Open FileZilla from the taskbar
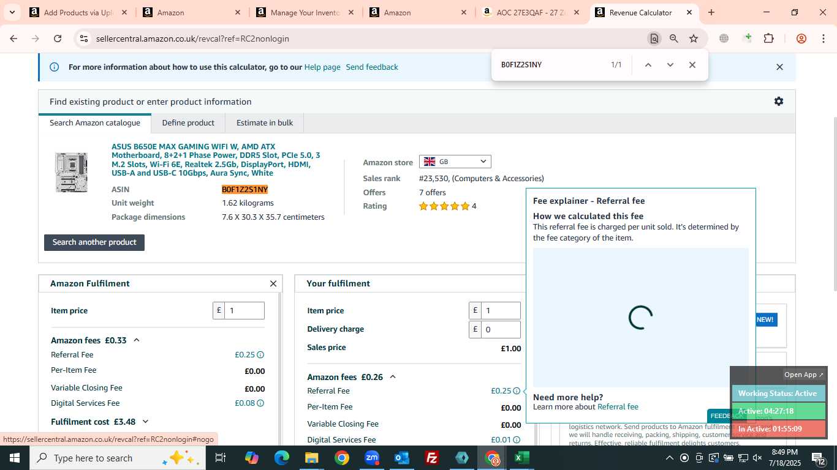 click(x=432, y=458)
